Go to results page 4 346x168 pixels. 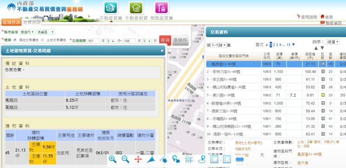pyautogui.click(x=280, y=45)
